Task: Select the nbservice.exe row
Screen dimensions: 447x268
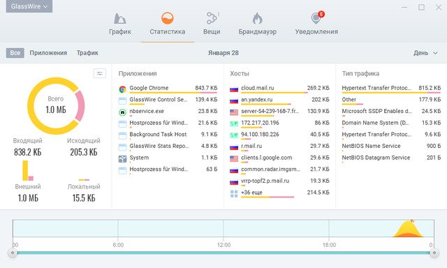Action: pos(168,112)
